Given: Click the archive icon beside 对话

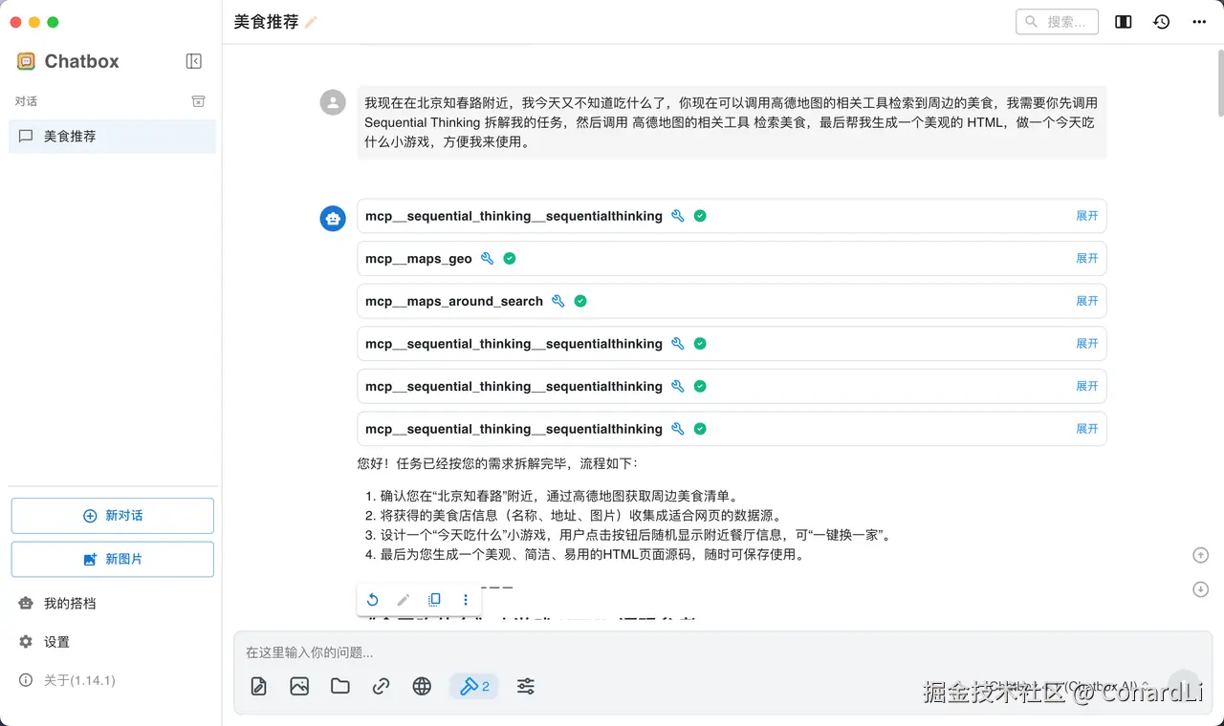Looking at the screenshot, I should (198, 101).
